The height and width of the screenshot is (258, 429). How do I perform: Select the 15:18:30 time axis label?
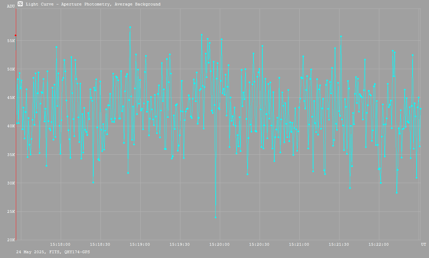(x=100, y=244)
